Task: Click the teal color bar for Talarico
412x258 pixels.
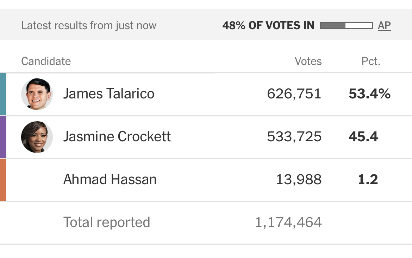Action: [x=3, y=94]
